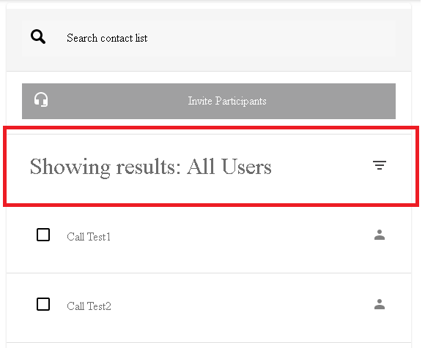
Task: Click the "Showing results:" words in the header
Action: [106, 167]
